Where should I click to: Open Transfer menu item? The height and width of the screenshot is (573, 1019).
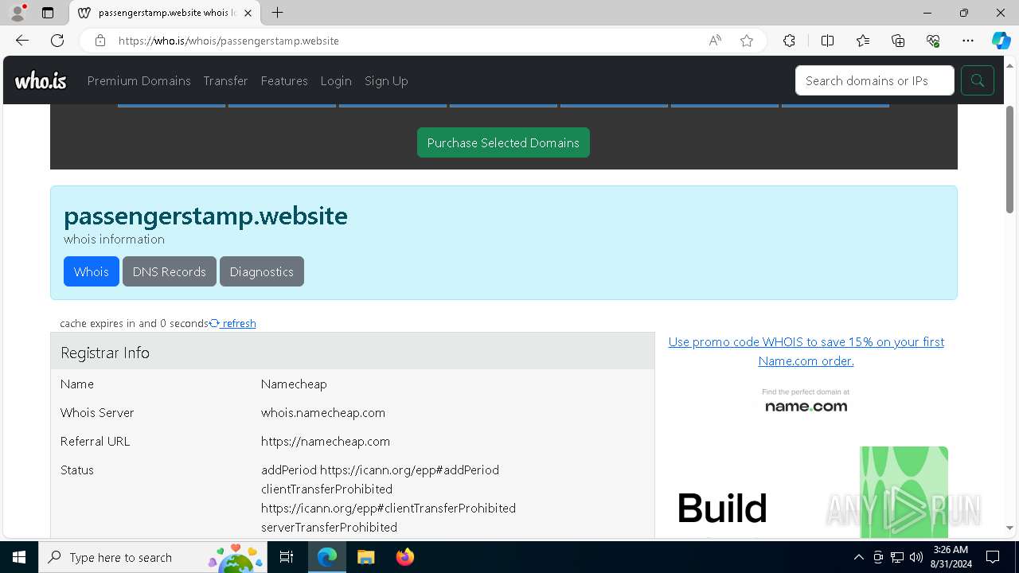tap(225, 80)
